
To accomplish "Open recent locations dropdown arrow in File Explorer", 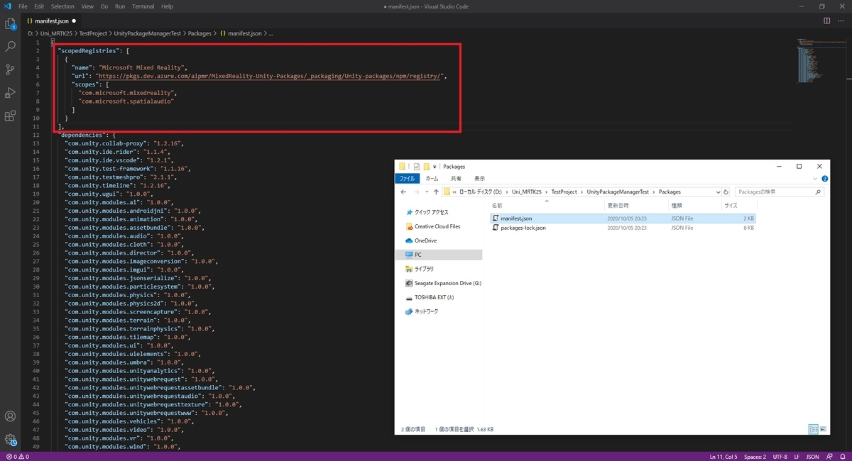I will tap(427, 192).
